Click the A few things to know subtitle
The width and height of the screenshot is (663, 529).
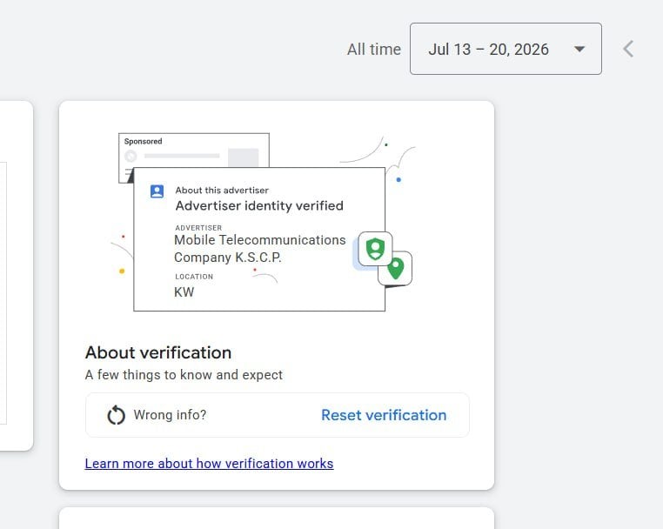point(184,375)
